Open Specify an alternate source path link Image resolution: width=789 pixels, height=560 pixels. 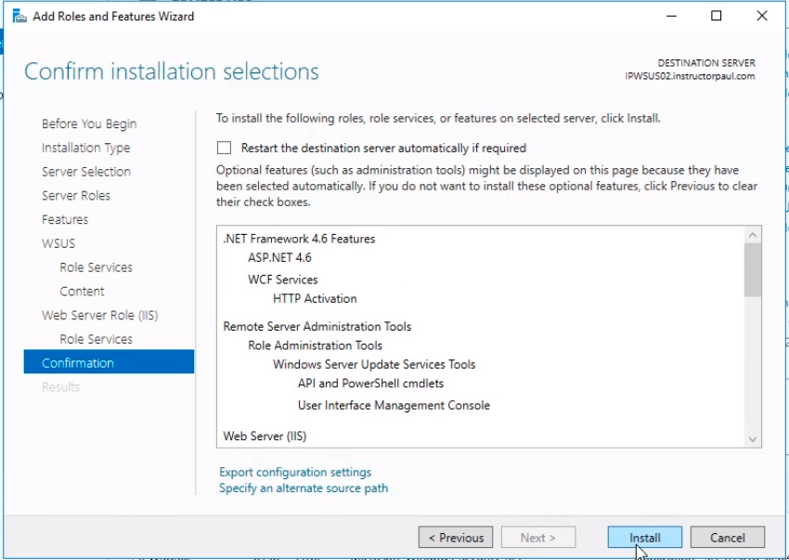coord(304,488)
